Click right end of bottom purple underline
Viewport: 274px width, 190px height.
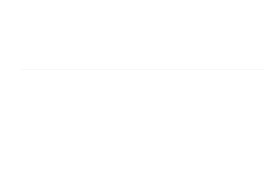coord(91,188)
